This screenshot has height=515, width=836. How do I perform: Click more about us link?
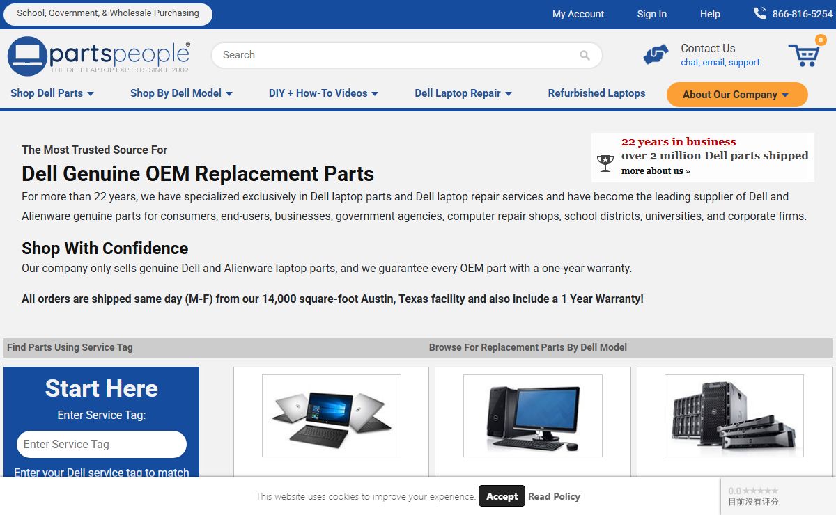coord(656,171)
